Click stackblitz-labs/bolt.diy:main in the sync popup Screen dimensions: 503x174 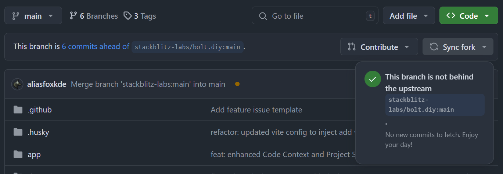point(435,105)
